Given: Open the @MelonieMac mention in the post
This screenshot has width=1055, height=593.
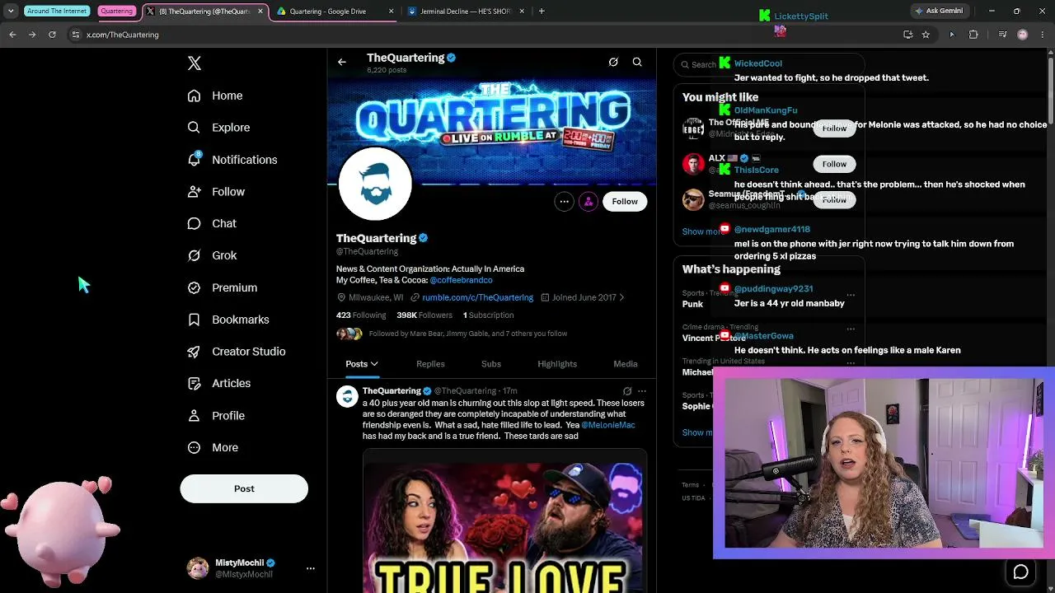Looking at the screenshot, I should pos(608,425).
